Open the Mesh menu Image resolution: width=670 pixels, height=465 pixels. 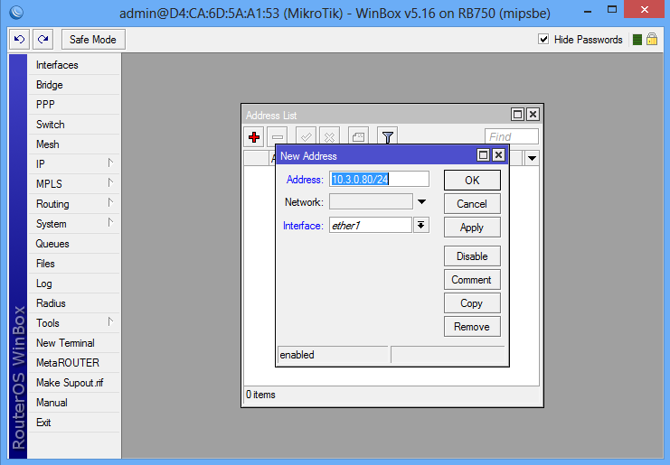74,144
